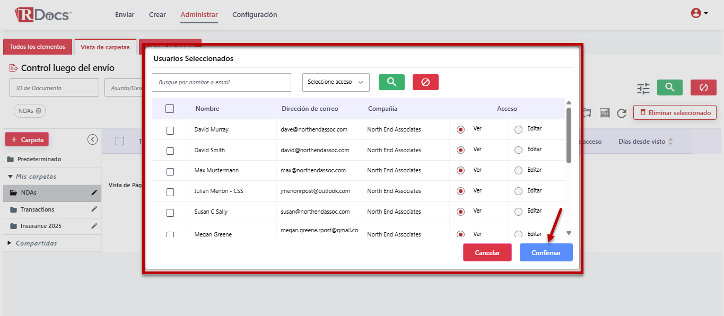The image size is (724, 316).
Task: Click the green search icon in the dialog
Action: click(x=391, y=82)
